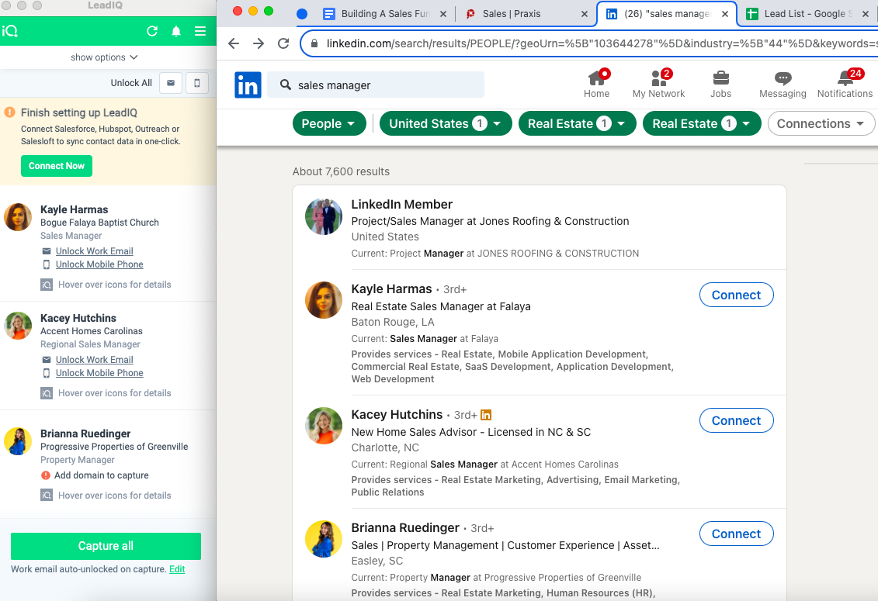This screenshot has height=601, width=878.
Task: Click Brianna Ruedinger photo in LinkedIn results
Action: pyautogui.click(x=324, y=539)
